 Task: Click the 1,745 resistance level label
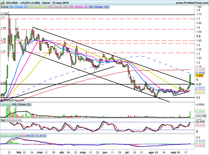point(4,13)
